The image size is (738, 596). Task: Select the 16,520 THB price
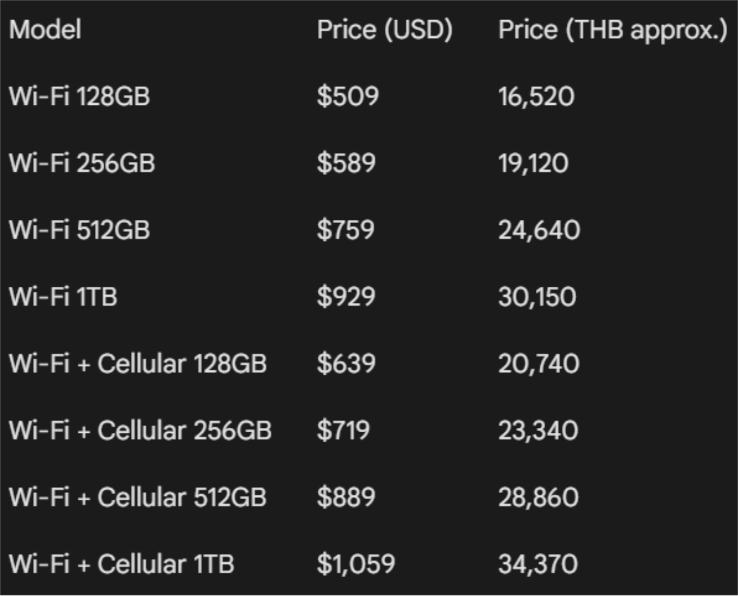coord(536,96)
